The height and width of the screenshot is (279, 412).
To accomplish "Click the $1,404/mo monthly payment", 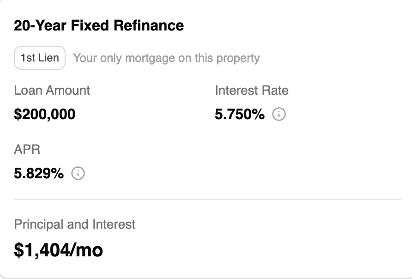I will coord(59,250).
